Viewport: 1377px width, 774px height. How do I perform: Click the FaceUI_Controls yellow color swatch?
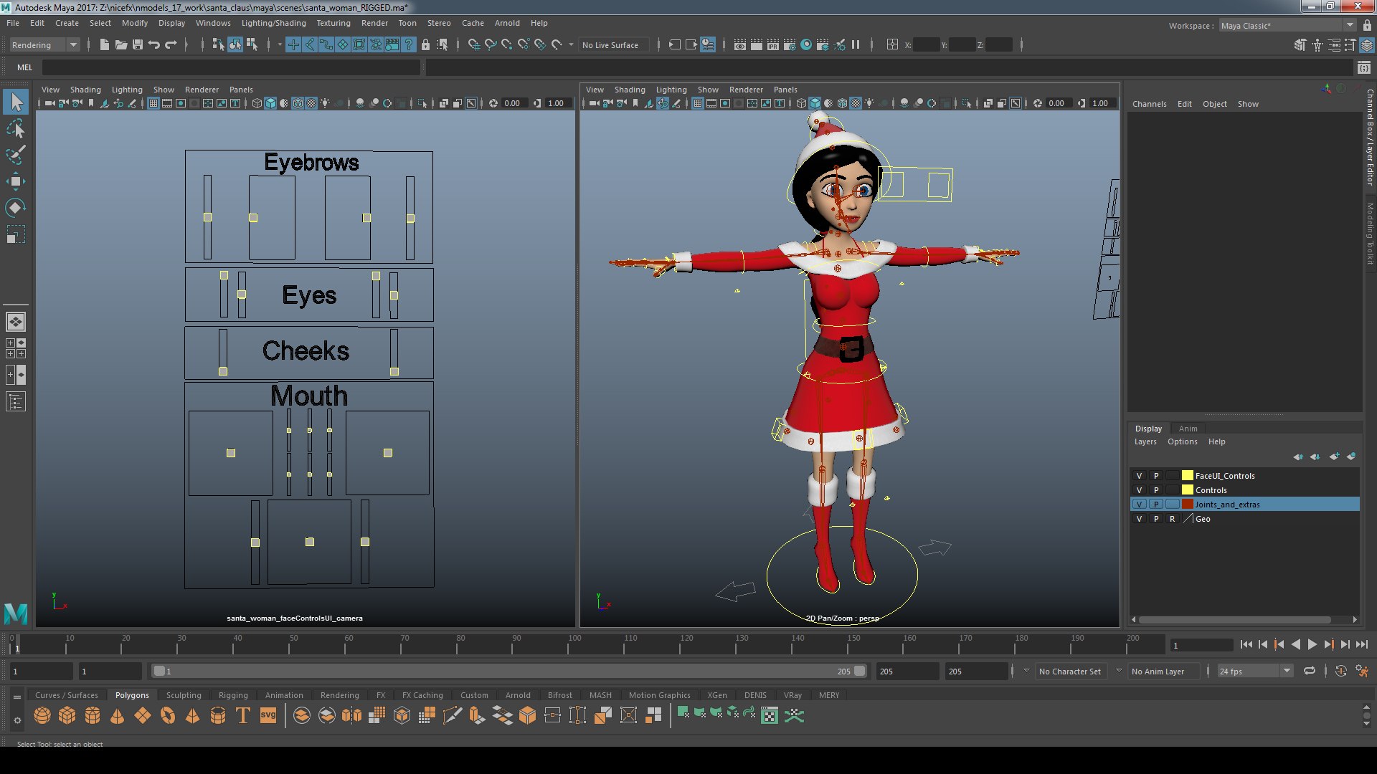click(x=1187, y=476)
